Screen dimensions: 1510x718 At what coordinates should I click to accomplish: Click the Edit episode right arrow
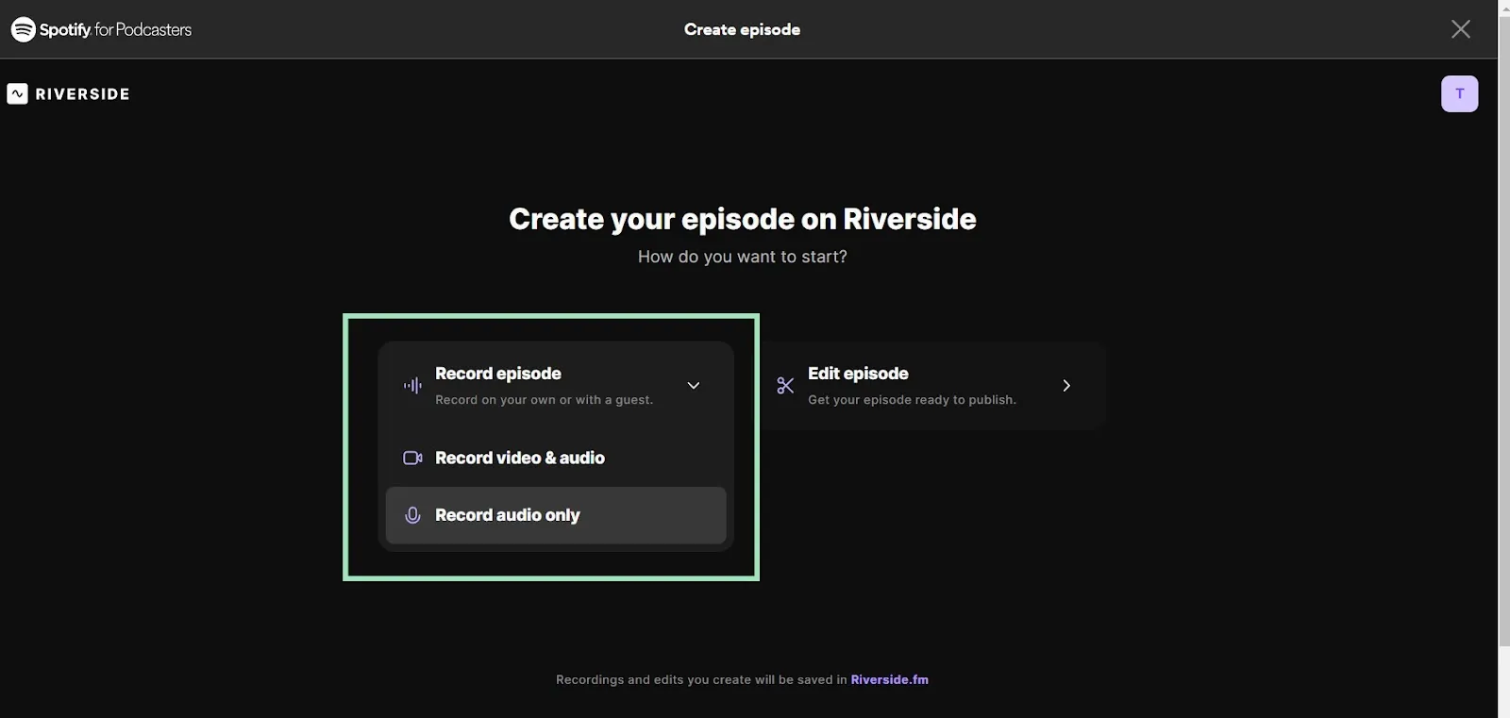pyautogui.click(x=1066, y=385)
